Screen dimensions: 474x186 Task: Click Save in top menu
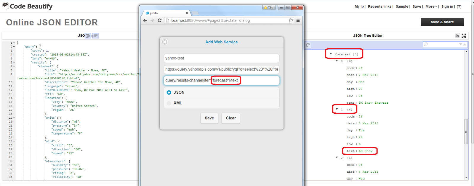(x=417, y=6)
